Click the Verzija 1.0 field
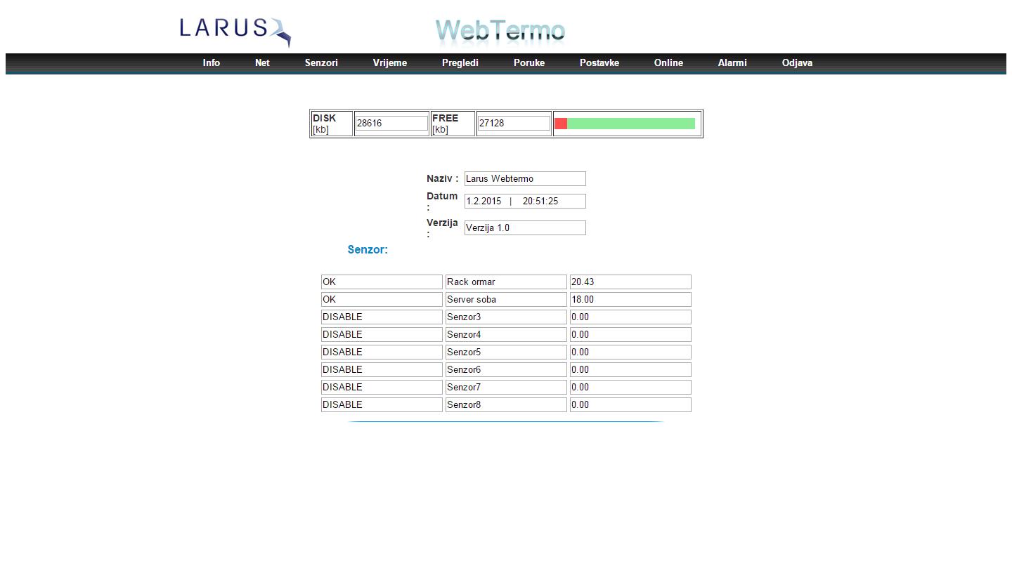The image size is (1012, 561). coord(524,228)
